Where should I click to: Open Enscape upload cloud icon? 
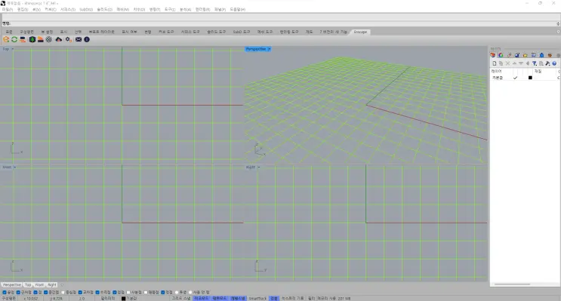pos(59,40)
